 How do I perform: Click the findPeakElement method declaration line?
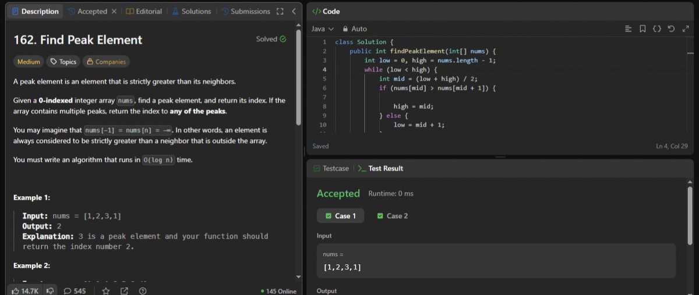[x=422, y=51]
